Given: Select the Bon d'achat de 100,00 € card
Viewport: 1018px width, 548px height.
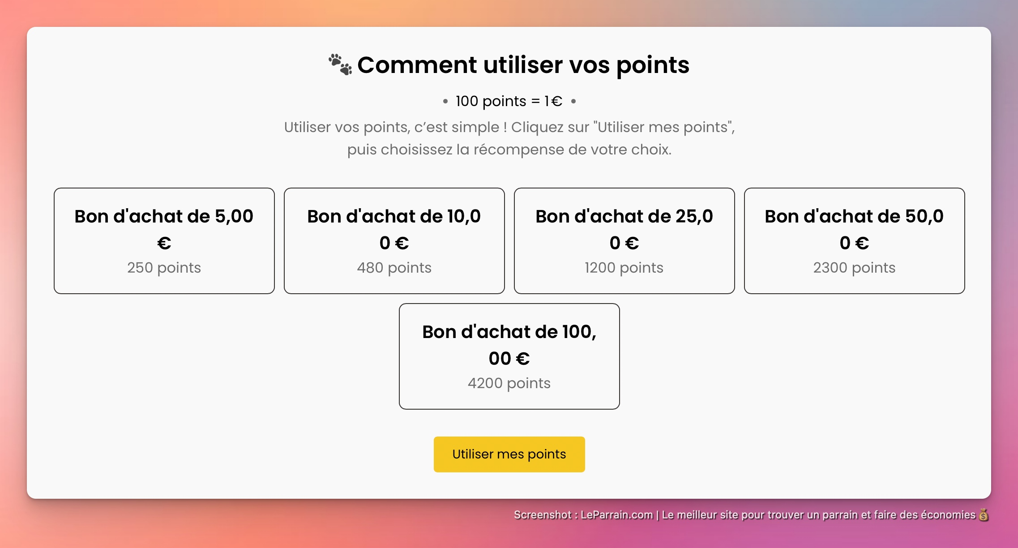Looking at the screenshot, I should point(509,356).
